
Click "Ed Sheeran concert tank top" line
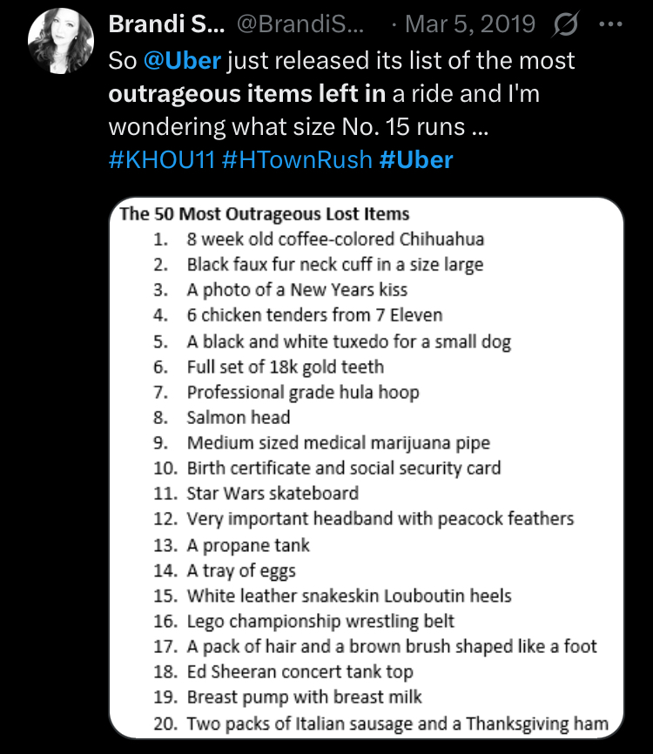tap(300, 672)
